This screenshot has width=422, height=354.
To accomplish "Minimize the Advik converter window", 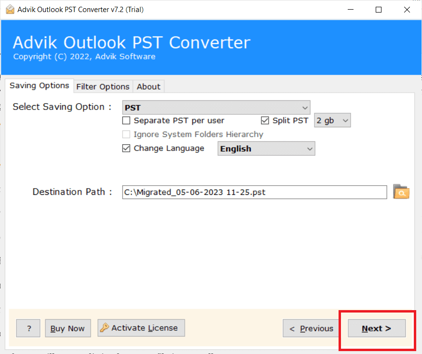I will tap(351, 10).
